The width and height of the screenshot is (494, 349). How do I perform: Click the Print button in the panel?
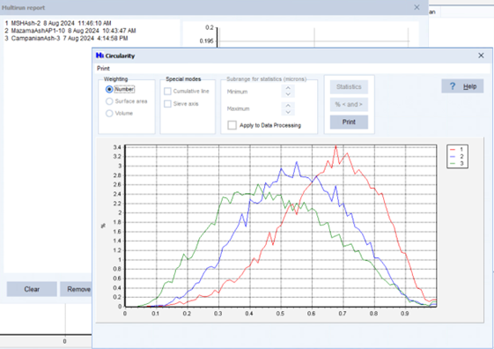pyautogui.click(x=349, y=122)
